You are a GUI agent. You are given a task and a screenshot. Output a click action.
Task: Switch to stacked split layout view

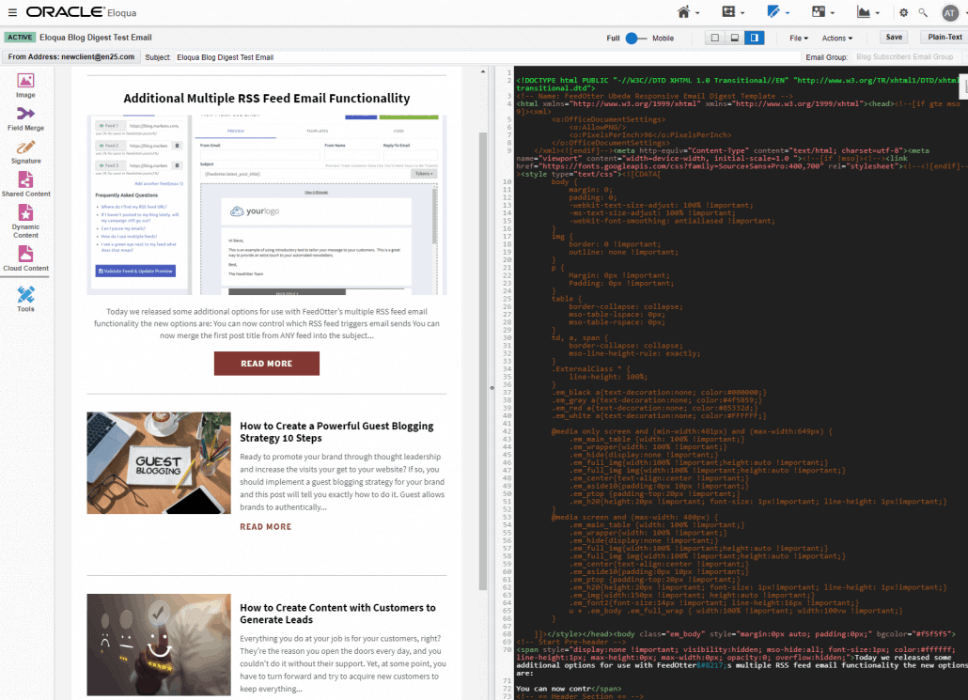tap(735, 38)
